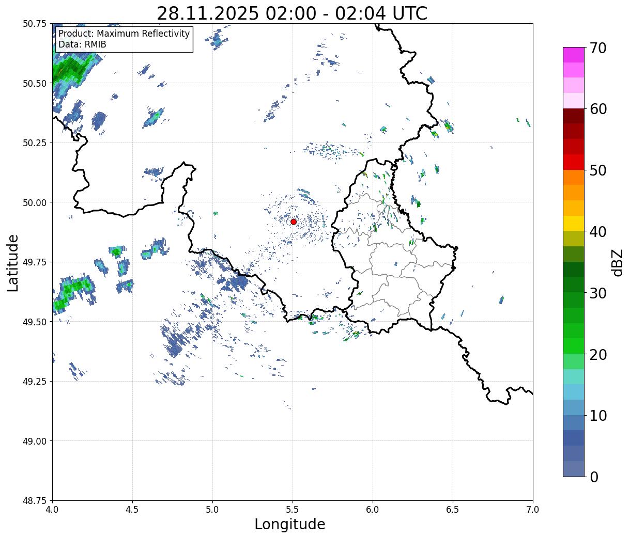Viewport: 630px width, 537px height.
Task: Click latitude tick label '49.00'
Action: 35,441
